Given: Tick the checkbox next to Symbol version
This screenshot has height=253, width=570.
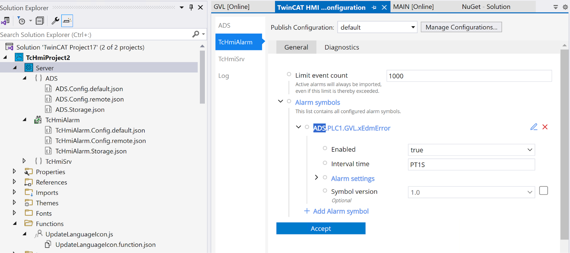Looking at the screenshot, I should coord(544,191).
